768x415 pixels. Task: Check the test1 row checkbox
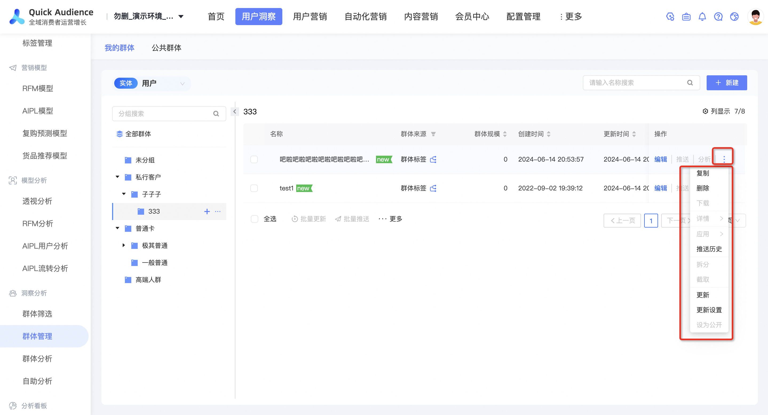click(x=254, y=188)
